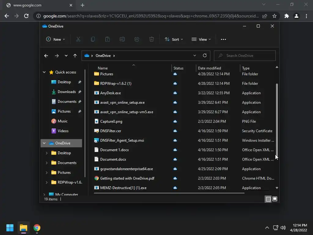Open Chrome from the taskbar
Screen dimensions: 313x235
click(x=37, y=228)
